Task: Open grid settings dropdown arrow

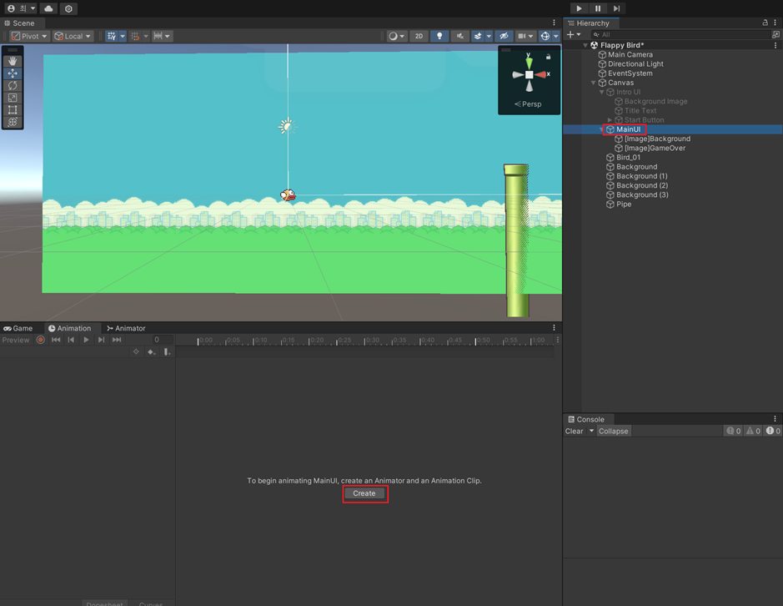Action: [123, 36]
